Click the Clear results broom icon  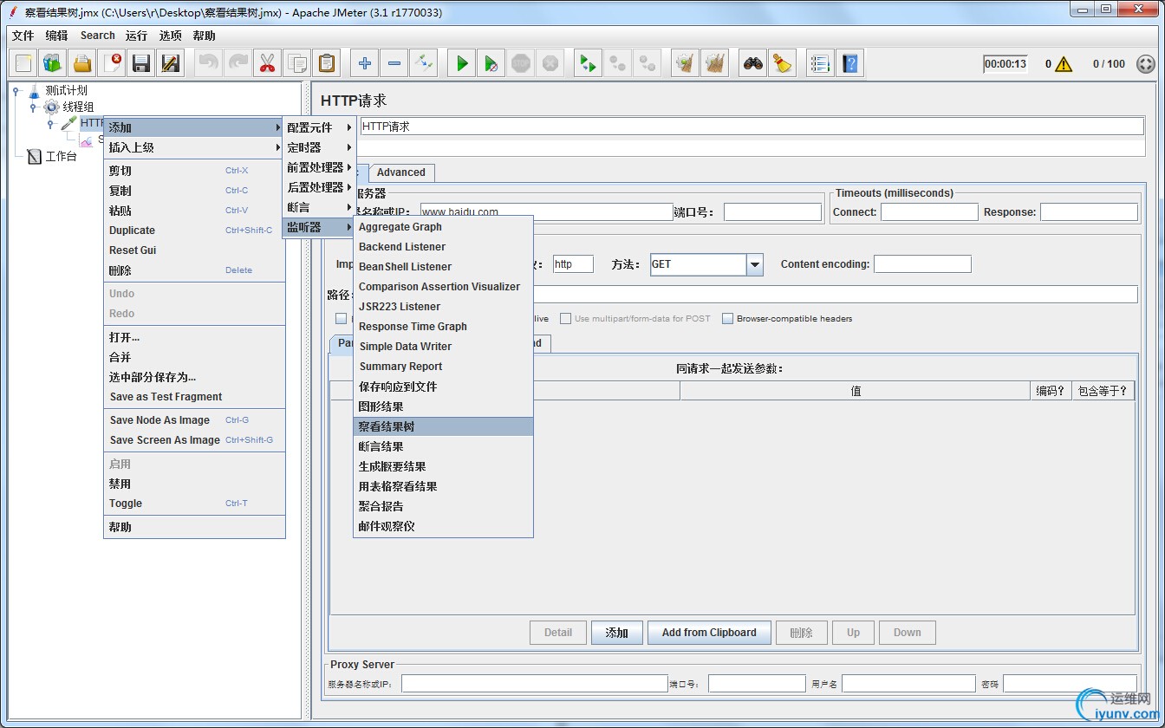point(686,63)
